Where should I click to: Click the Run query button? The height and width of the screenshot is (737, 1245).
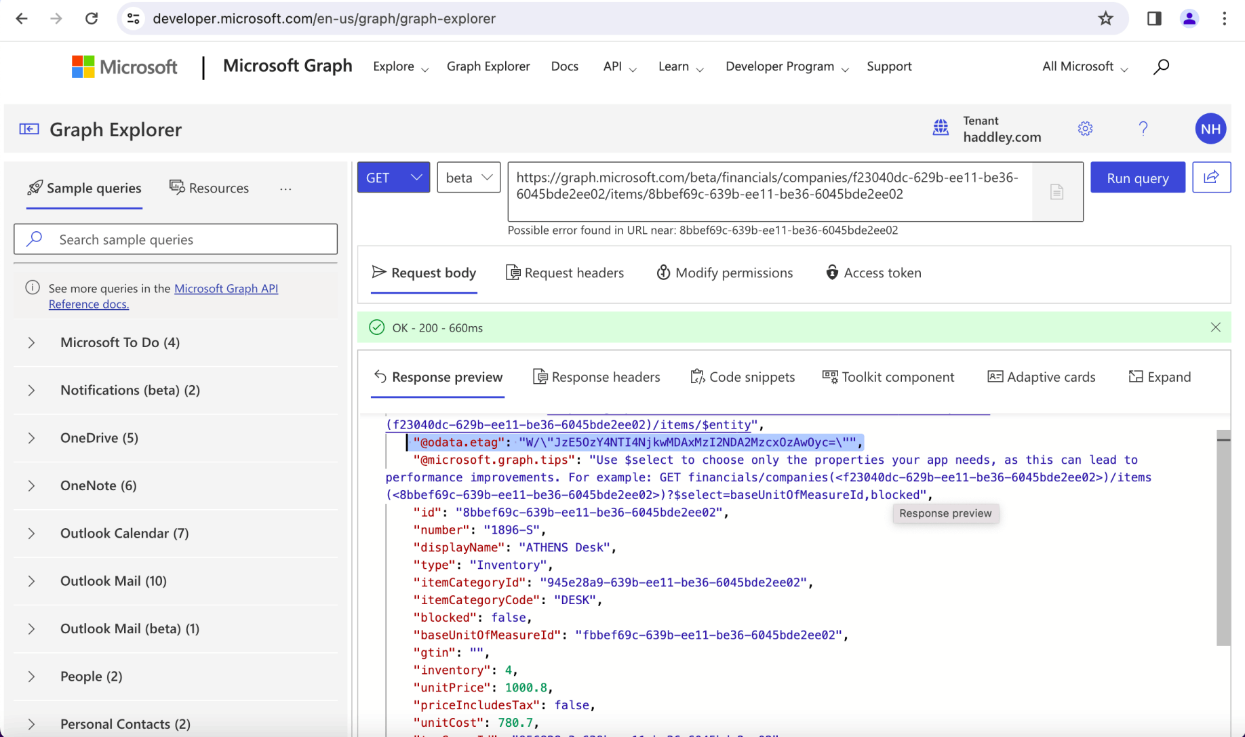(x=1137, y=178)
